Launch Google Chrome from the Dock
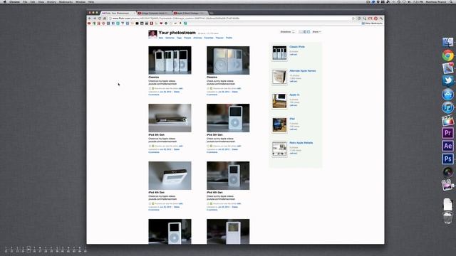 coord(448,55)
